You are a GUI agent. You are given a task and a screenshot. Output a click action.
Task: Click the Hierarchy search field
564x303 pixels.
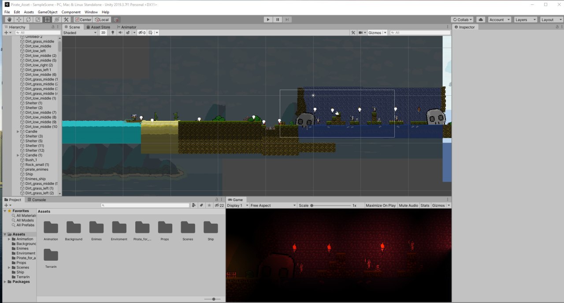[39, 33]
